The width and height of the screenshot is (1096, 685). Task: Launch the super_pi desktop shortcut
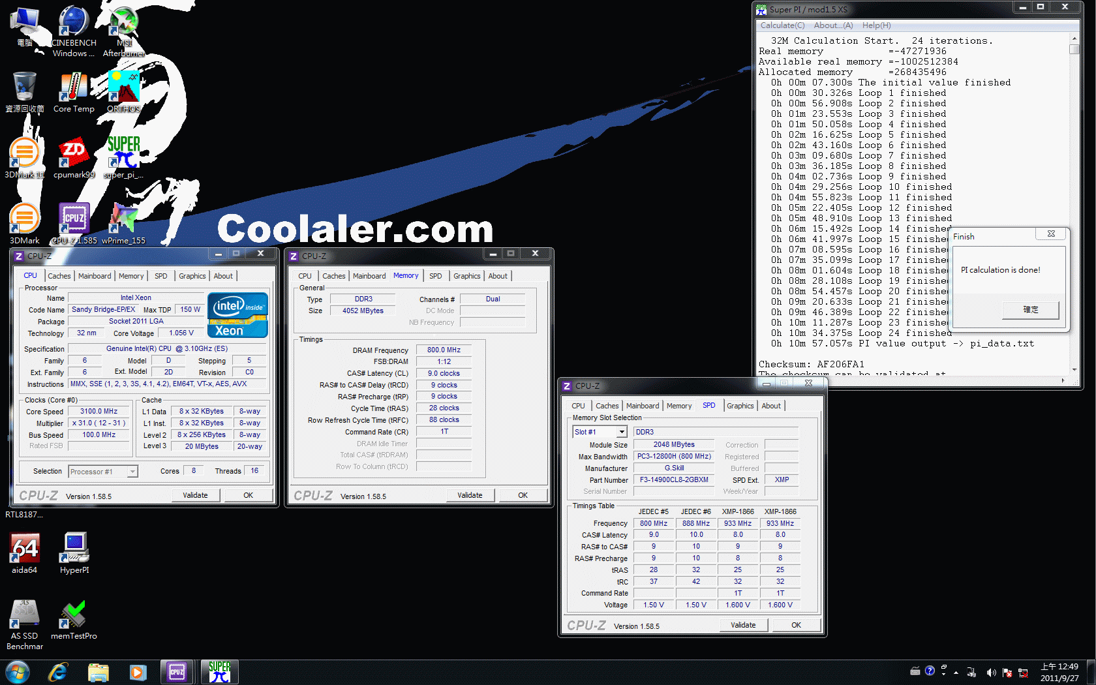click(x=123, y=158)
